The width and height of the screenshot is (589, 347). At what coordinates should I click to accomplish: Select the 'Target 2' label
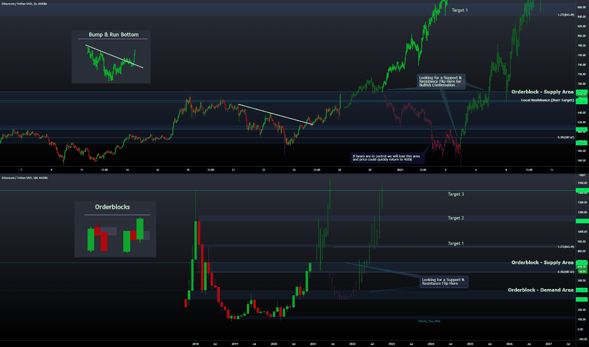(x=455, y=218)
